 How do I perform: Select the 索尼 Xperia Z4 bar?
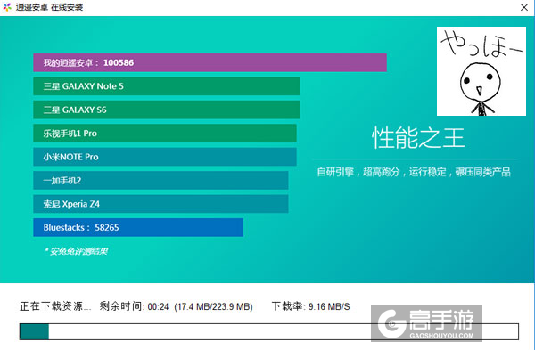[x=160, y=204]
